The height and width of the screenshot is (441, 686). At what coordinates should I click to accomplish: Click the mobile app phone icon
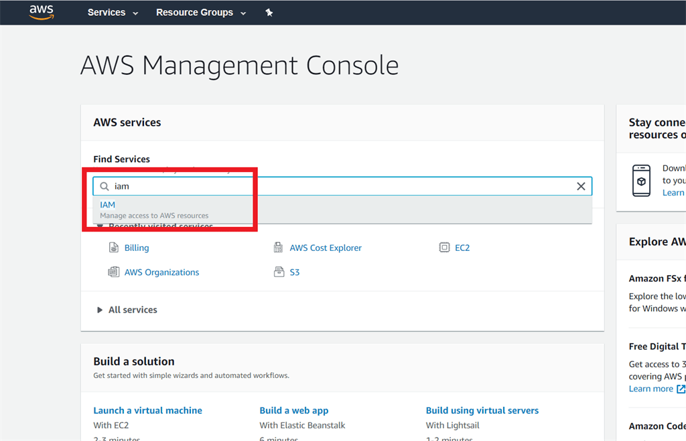click(641, 180)
